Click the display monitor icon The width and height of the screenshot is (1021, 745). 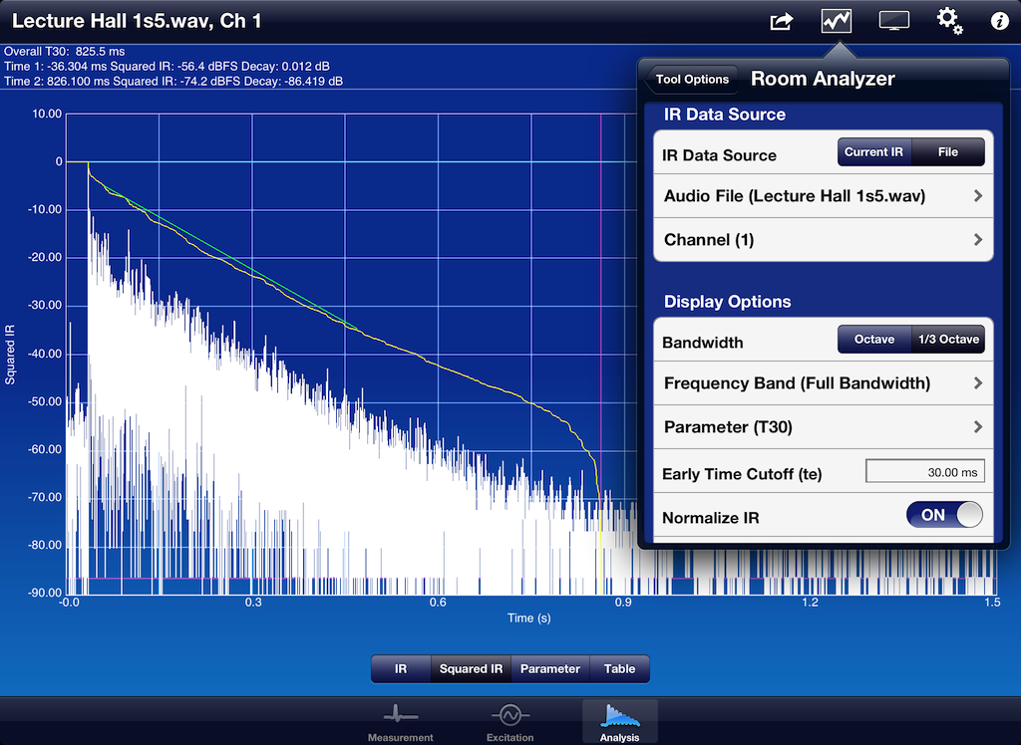coord(893,20)
